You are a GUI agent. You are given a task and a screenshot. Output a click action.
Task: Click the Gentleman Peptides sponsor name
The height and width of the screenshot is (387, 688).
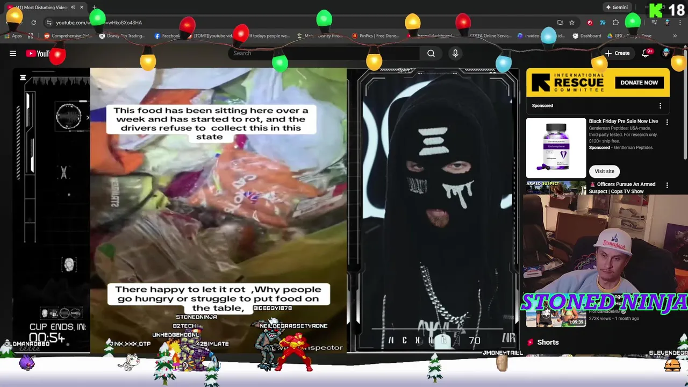[x=632, y=147]
